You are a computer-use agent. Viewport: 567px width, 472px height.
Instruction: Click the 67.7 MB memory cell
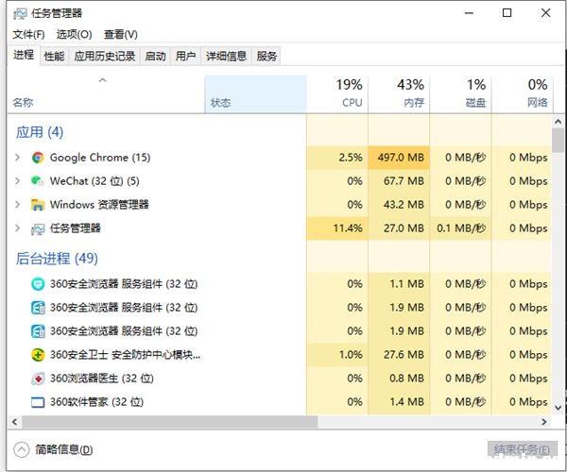[x=399, y=181]
